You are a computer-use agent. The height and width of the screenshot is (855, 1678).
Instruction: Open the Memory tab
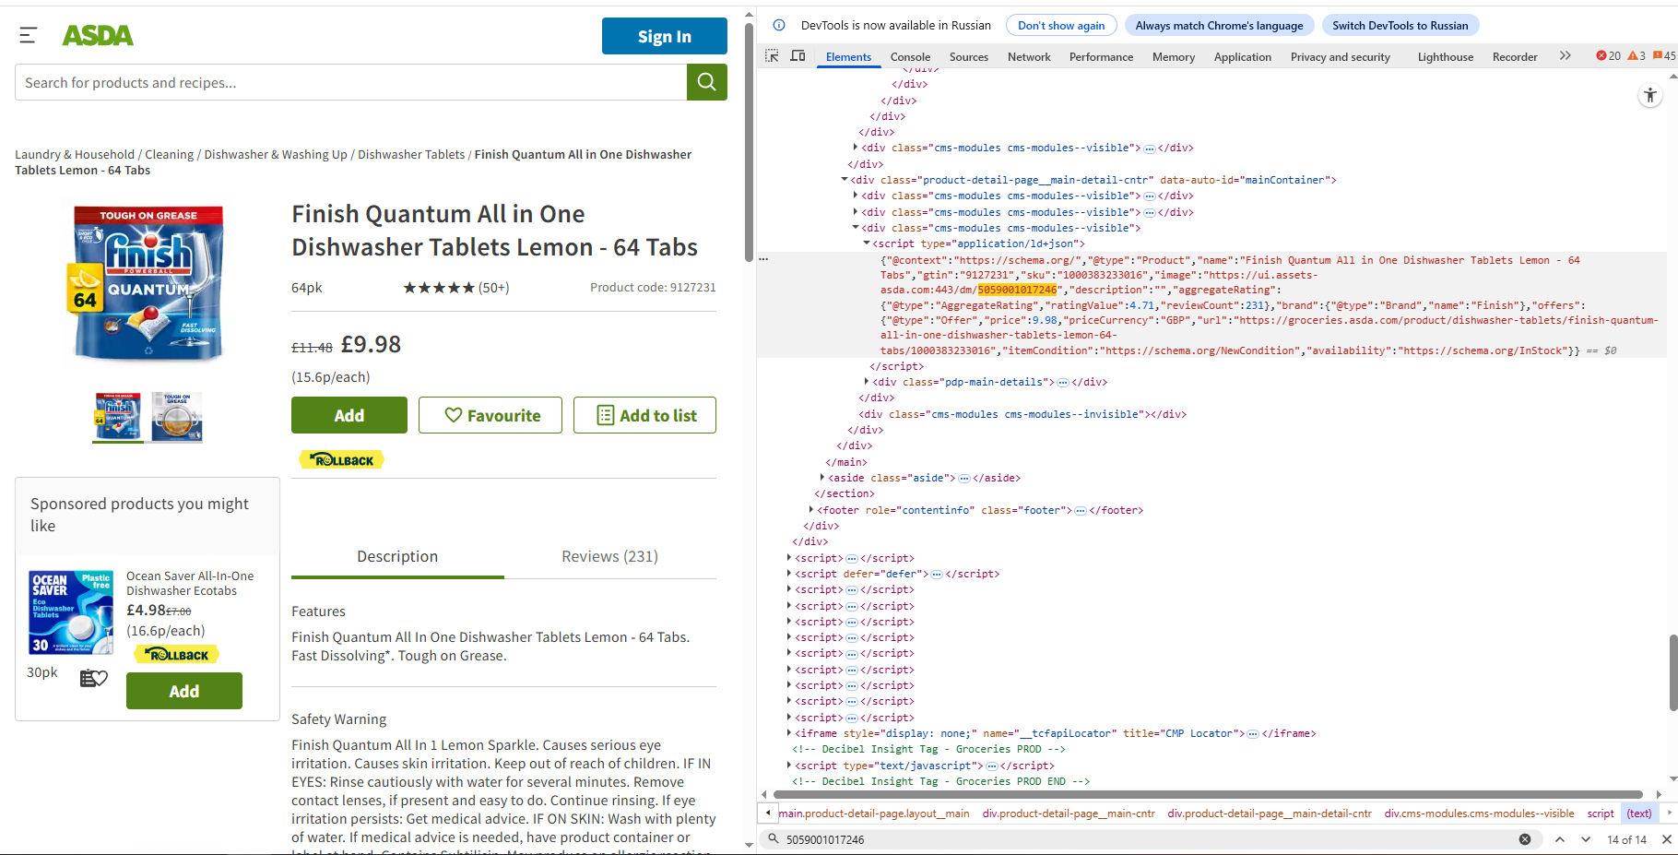[1174, 57]
